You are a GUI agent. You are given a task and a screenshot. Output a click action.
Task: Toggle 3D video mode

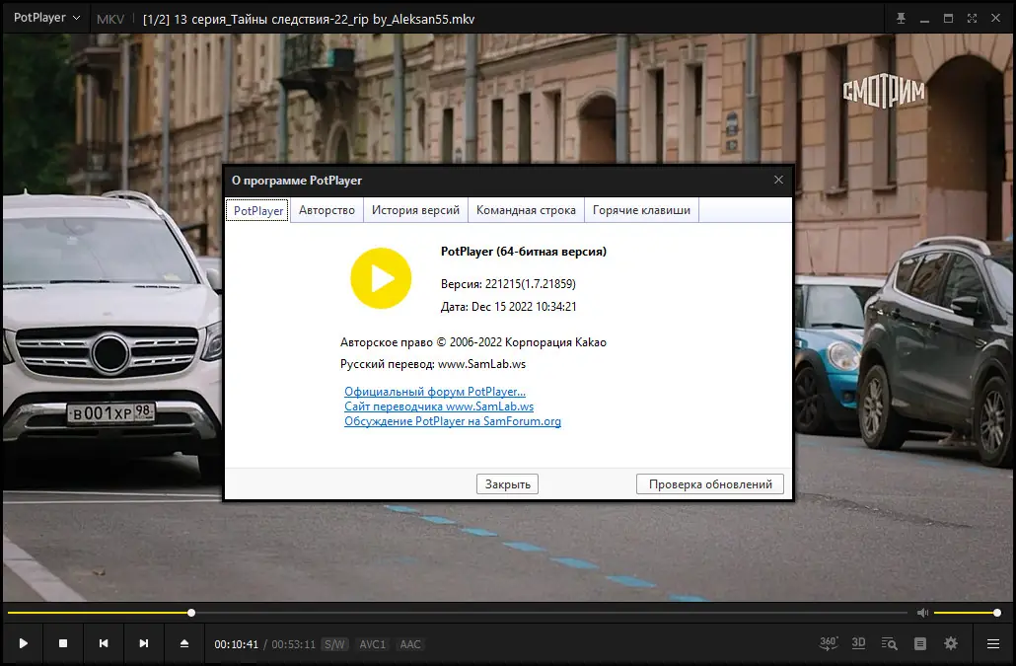tap(858, 643)
